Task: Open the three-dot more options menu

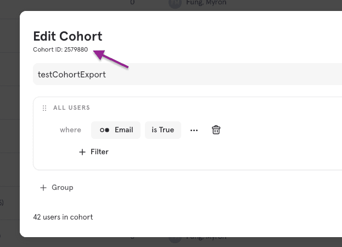Action: tap(194, 130)
